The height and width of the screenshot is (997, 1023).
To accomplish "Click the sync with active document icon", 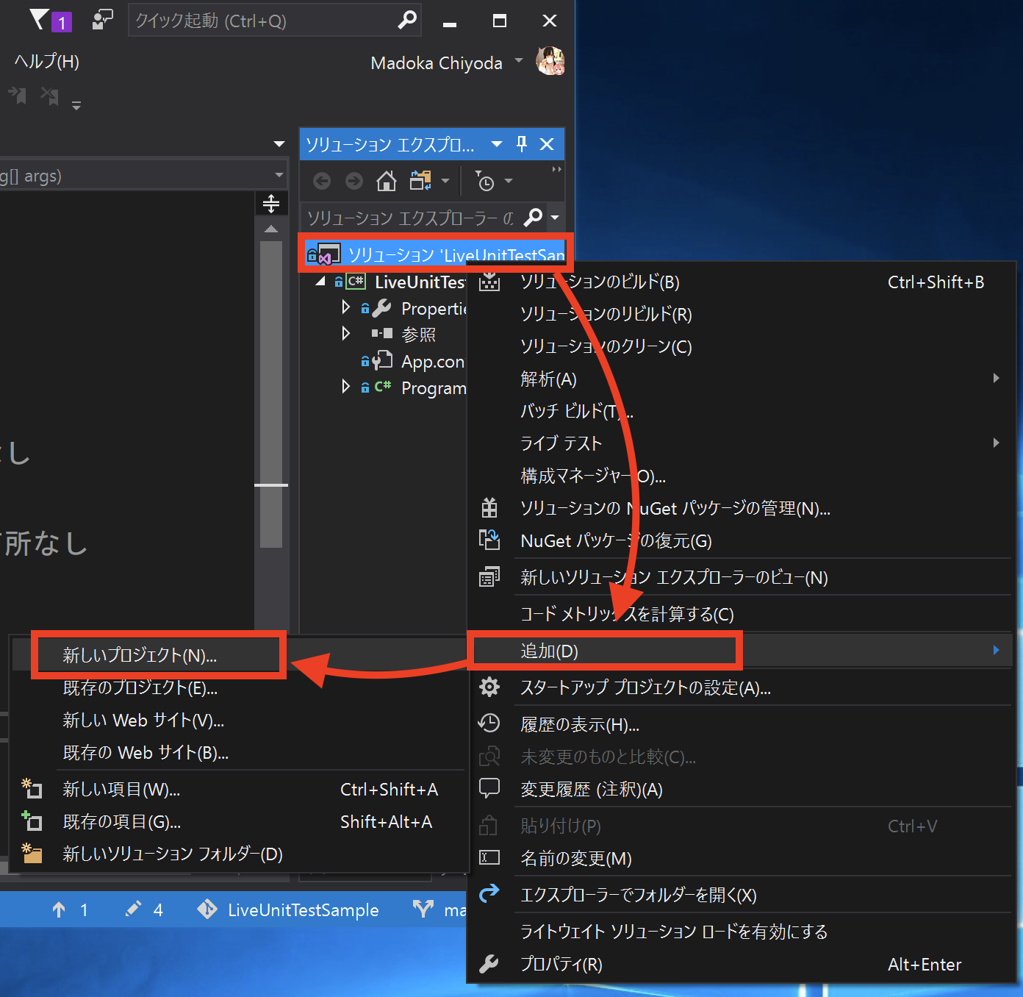I will click(420, 180).
